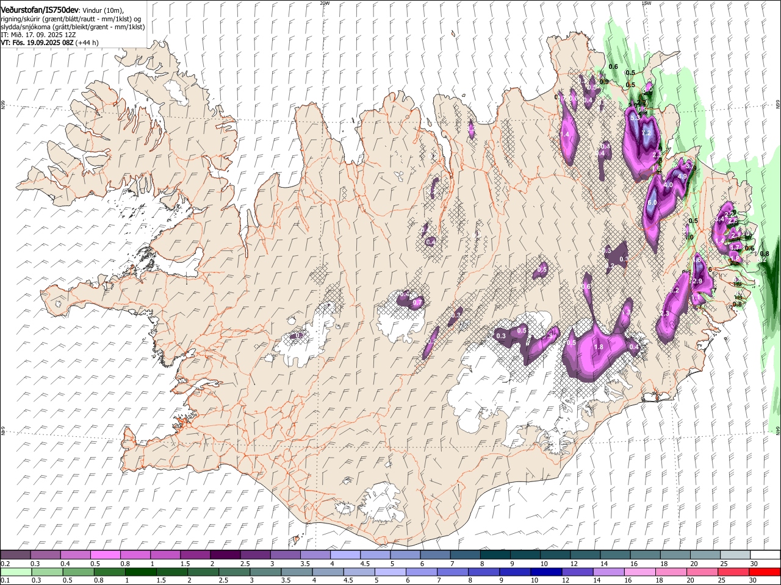Viewport: 781px width, 585px height.
Task: Select the lilac swatch between 14 and 16 in the rain row
Action: pos(608,572)
